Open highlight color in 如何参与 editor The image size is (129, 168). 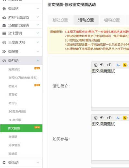coord(125,118)
